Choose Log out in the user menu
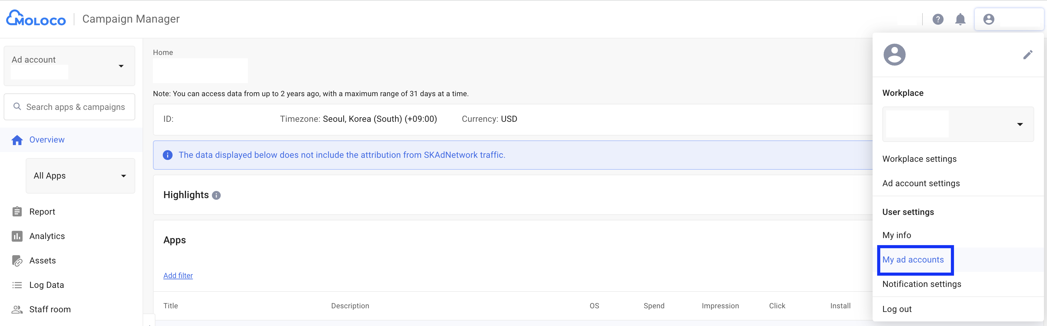1047x326 pixels. [896, 309]
